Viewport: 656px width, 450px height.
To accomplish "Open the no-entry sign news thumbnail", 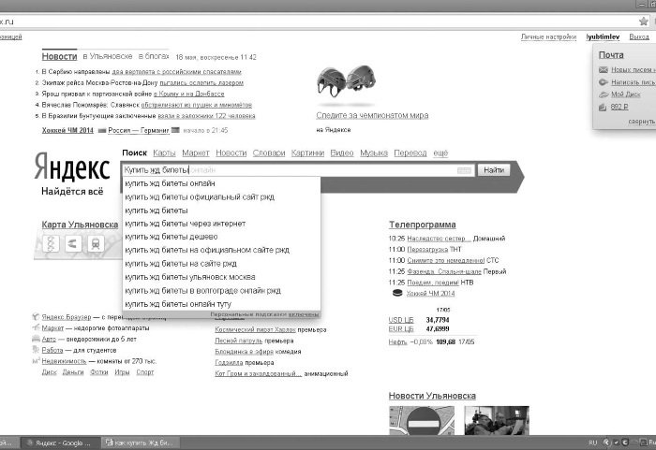I will (x=422, y=420).
